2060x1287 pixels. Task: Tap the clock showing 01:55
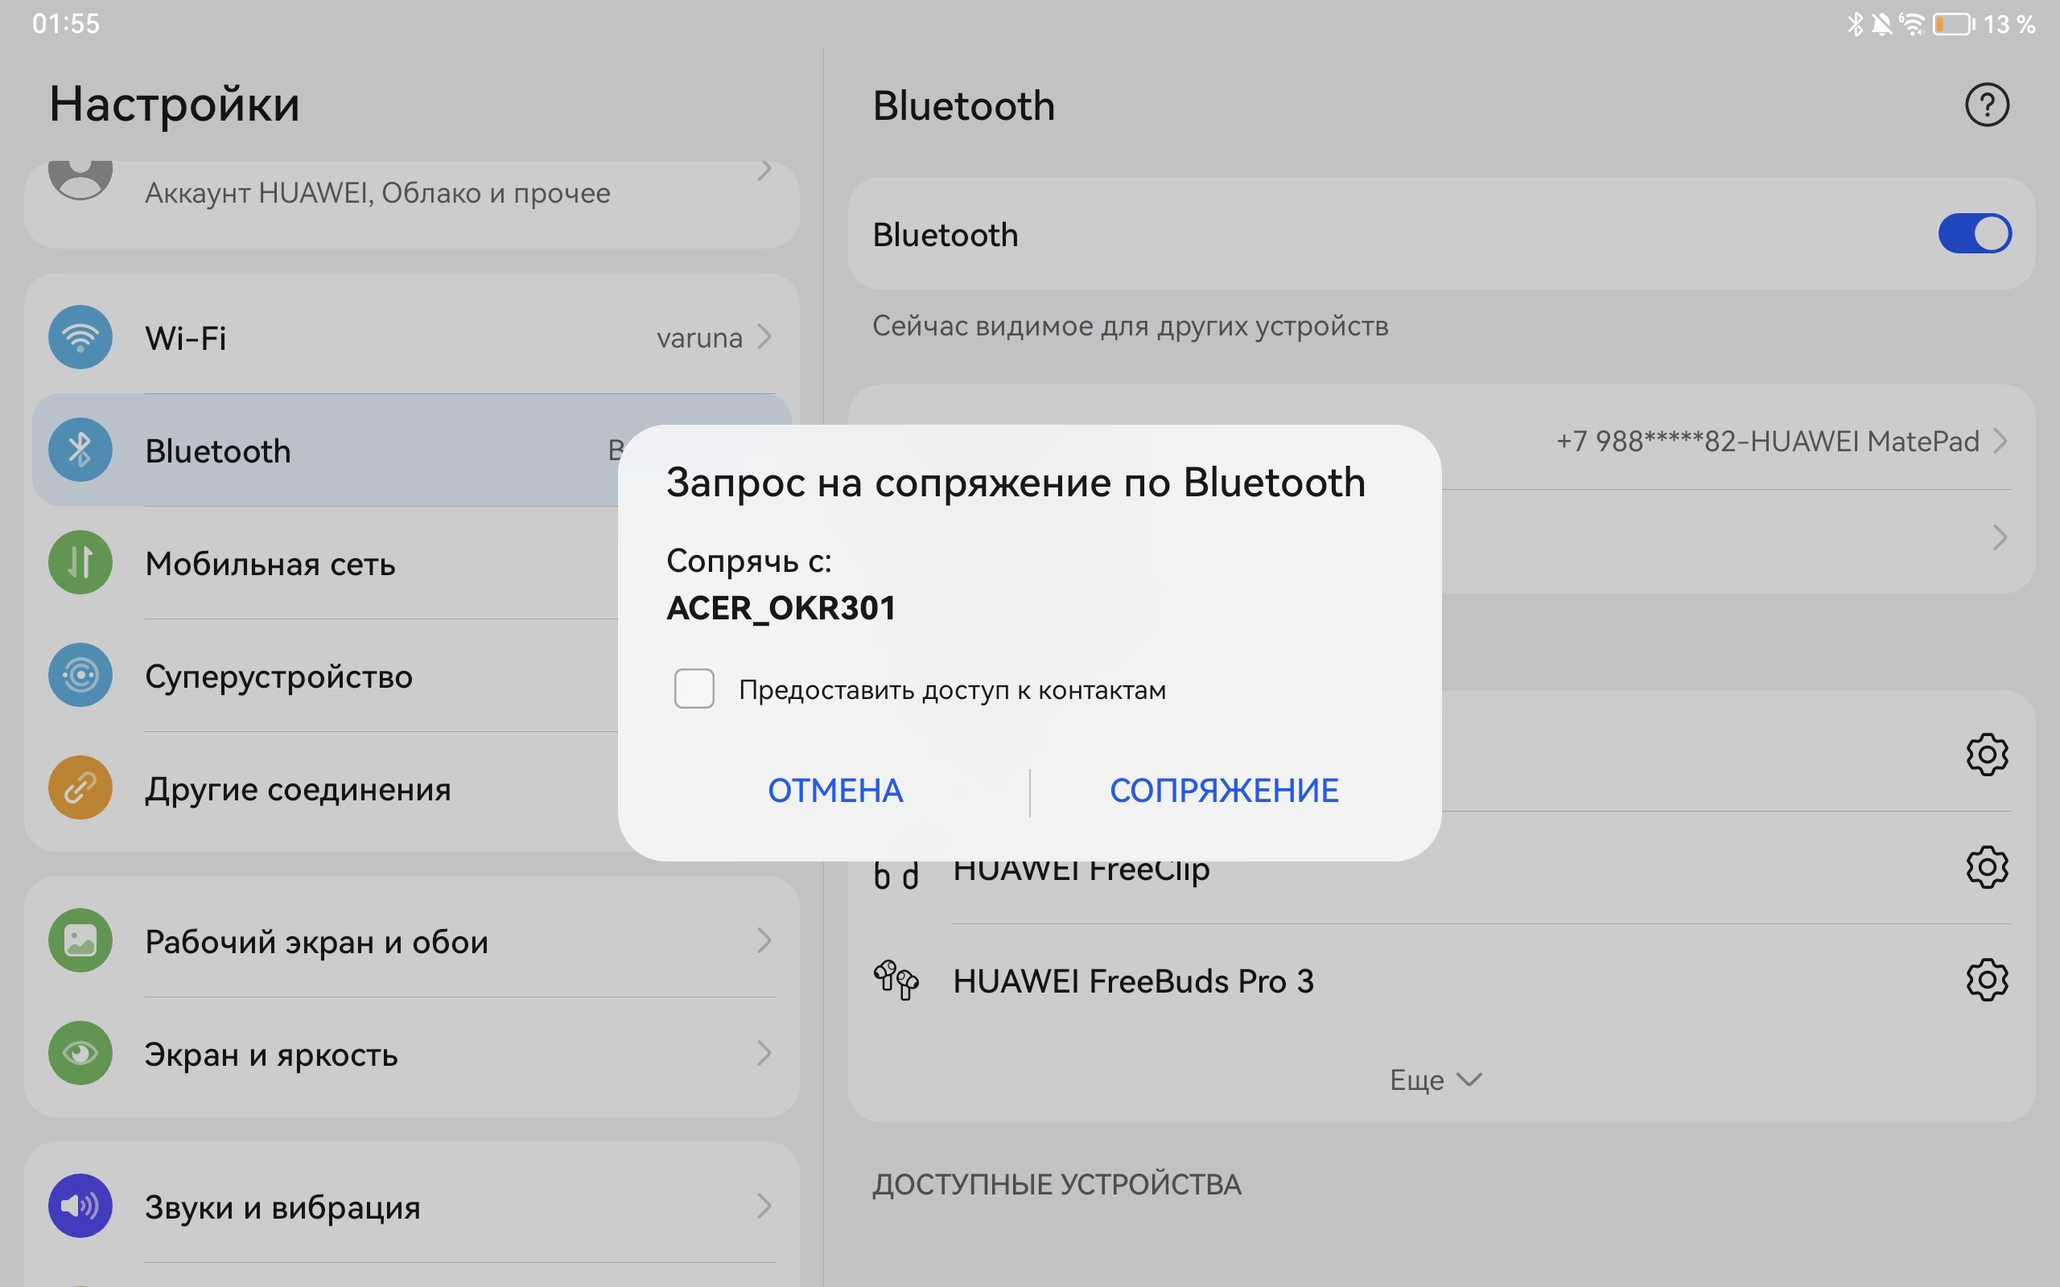coord(65,24)
